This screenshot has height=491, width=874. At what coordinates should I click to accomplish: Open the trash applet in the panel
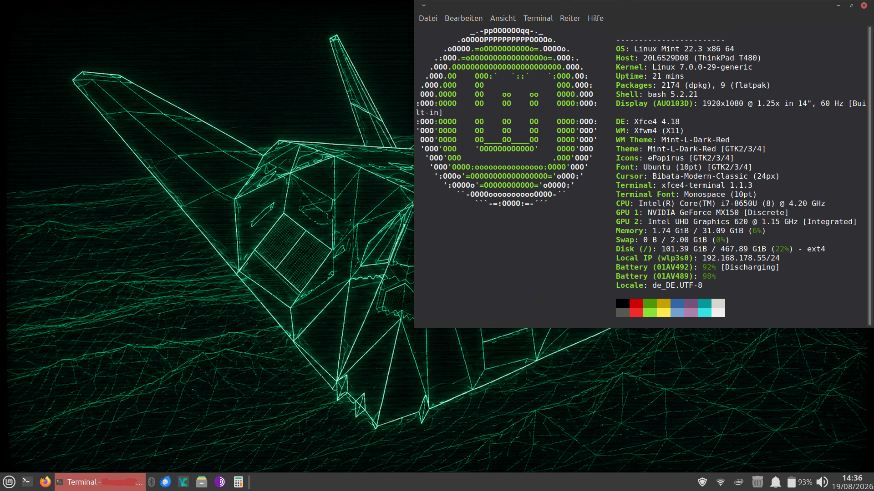(757, 482)
